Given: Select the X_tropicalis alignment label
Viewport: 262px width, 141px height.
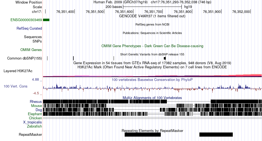Looking at the screenshot, I should coord(33,122).
